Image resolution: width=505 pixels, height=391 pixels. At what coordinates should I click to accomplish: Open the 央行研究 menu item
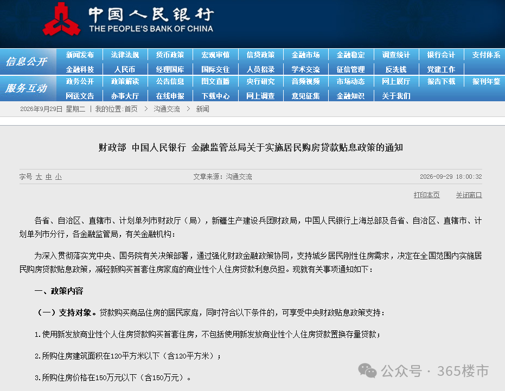click(260, 82)
